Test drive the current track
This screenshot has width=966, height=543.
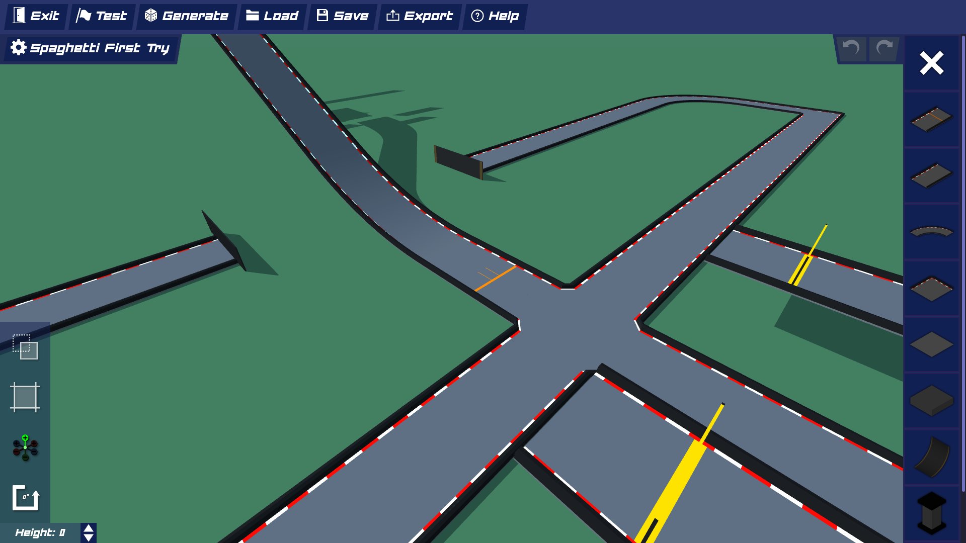click(x=102, y=16)
